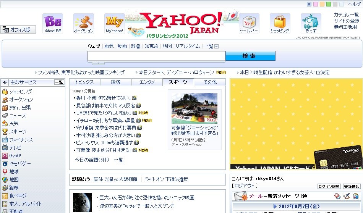Click Y!モバゲー icon in sidebar
The width and height of the screenshot is (363, 213).
pyautogui.click(x=5, y=164)
